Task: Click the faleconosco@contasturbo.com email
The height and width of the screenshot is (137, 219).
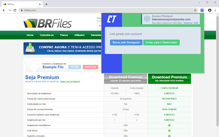Action: coord(171,20)
